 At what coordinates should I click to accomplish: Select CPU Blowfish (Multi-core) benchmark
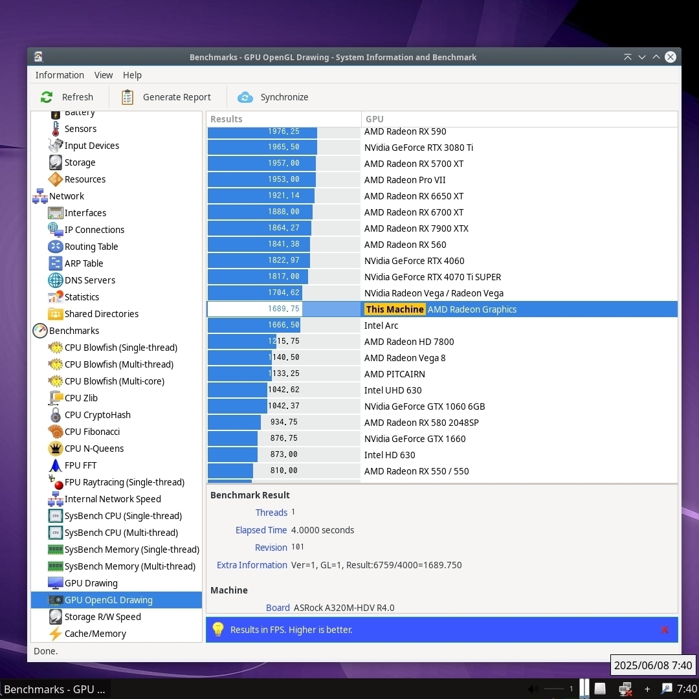pos(114,381)
